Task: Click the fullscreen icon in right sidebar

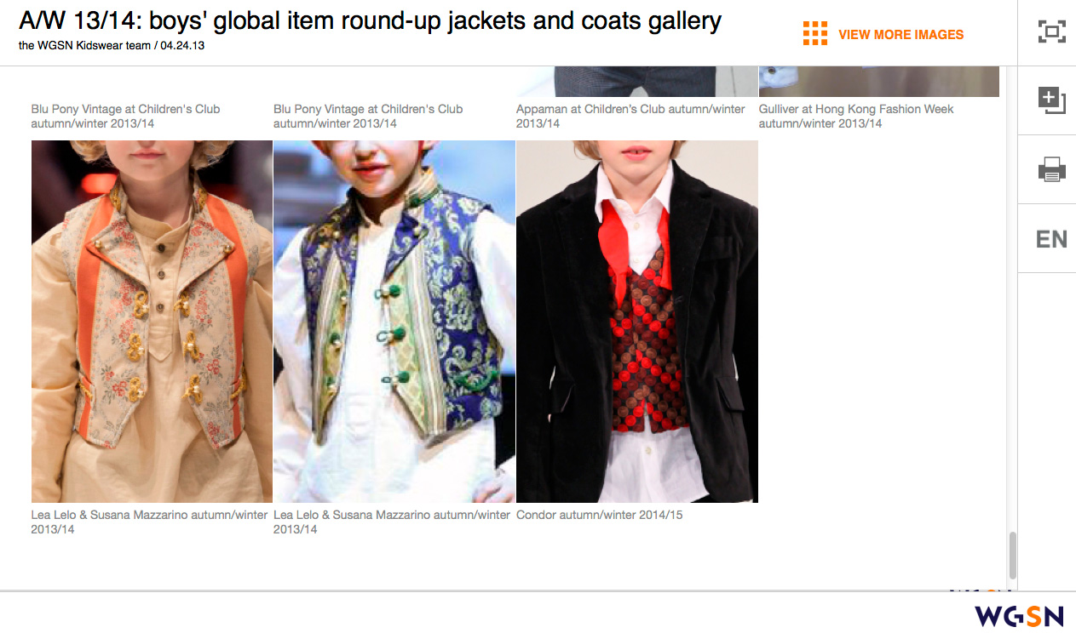Action: tap(1052, 32)
